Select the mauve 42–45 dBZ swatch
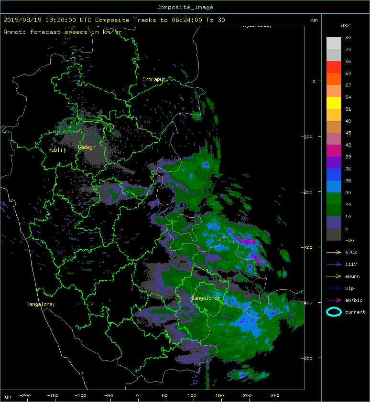This screenshot has width=370, height=402. click(334, 139)
